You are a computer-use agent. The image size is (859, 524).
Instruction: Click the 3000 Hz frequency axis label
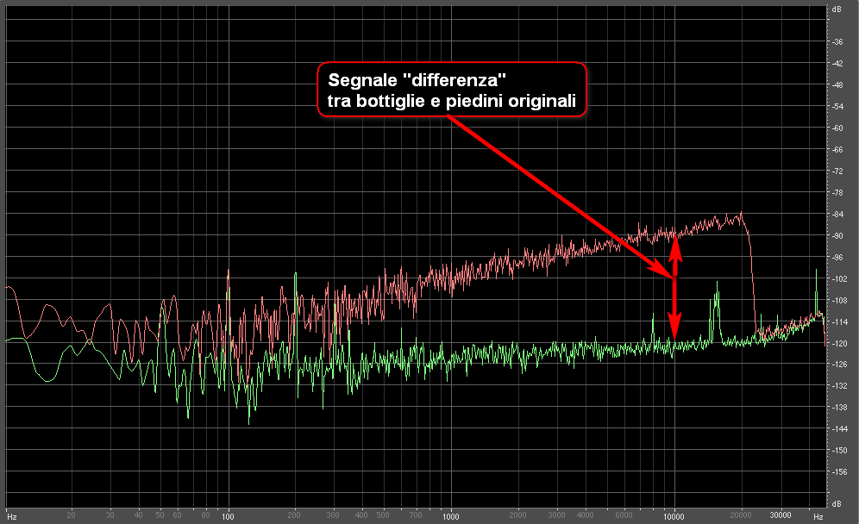click(x=556, y=515)
